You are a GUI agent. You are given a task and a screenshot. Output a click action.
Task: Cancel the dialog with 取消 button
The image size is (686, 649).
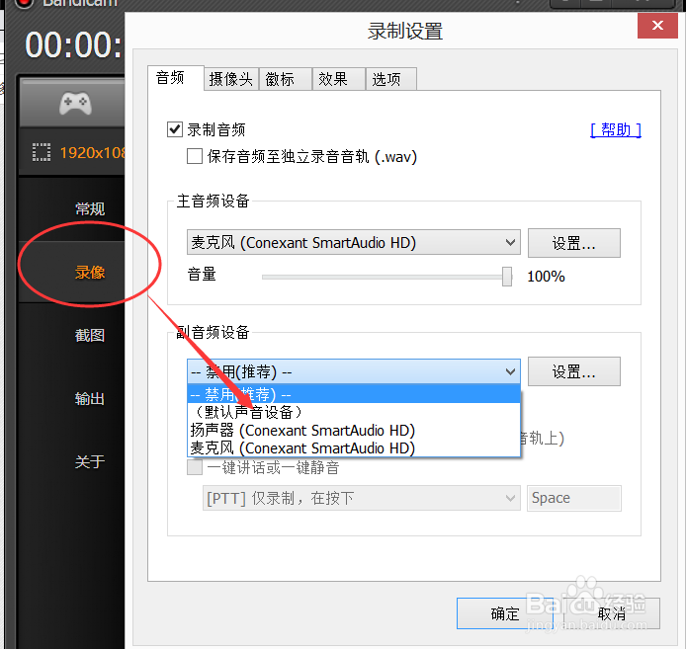612,613
